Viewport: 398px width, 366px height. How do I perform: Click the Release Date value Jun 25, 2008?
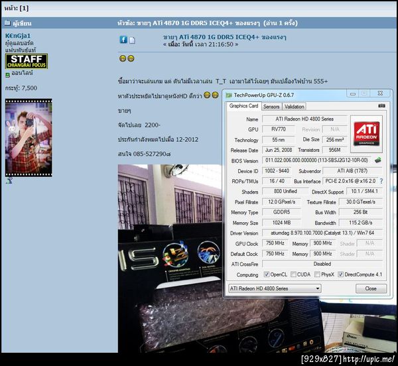(279, 150)
